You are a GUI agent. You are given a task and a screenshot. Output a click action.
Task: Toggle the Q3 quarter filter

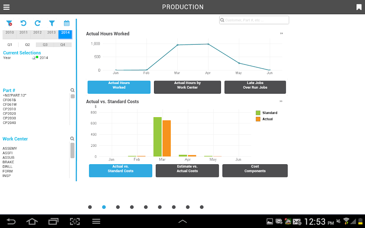45,45
